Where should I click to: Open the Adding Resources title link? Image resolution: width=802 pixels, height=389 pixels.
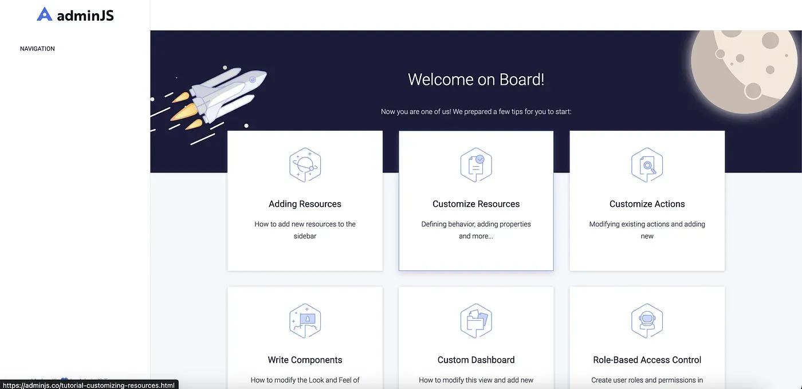tap(305, 204)
